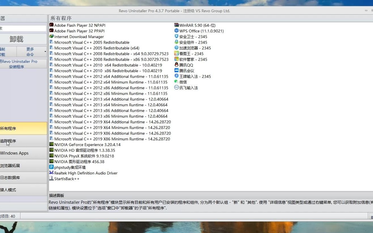Viewport: 373px width, 233px height.
Task: Select Microsoft Visual C++ 2005 Redistributable
Action: (x=89, y=42)
